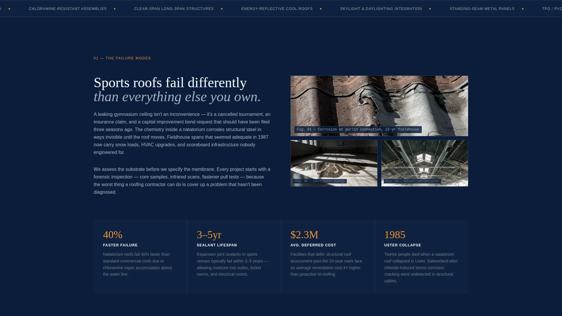Screen dimensions: 562x316
Task: Click the '3–5yr' statistic value
Action: click(x=209, y=235)
